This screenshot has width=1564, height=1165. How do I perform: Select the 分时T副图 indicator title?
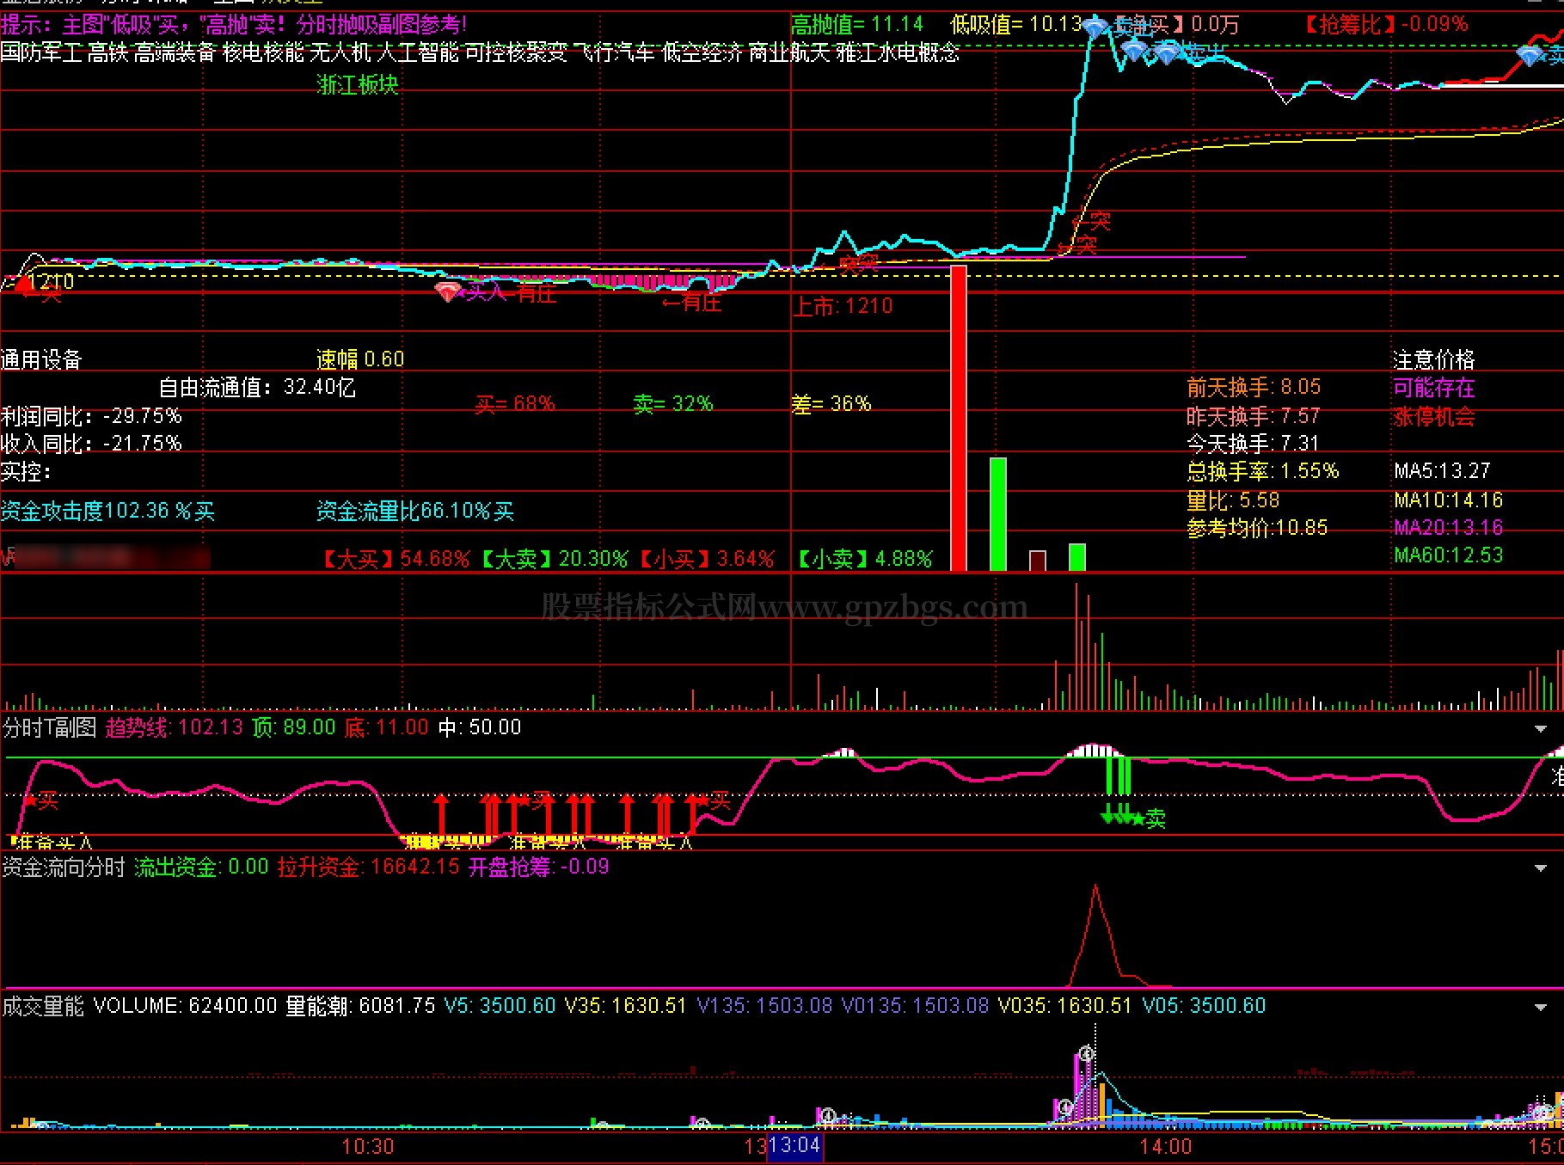tap(49, 727)
